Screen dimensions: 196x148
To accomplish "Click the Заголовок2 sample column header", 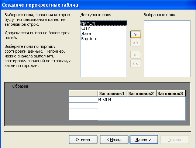I will click(x=141, y=94).
